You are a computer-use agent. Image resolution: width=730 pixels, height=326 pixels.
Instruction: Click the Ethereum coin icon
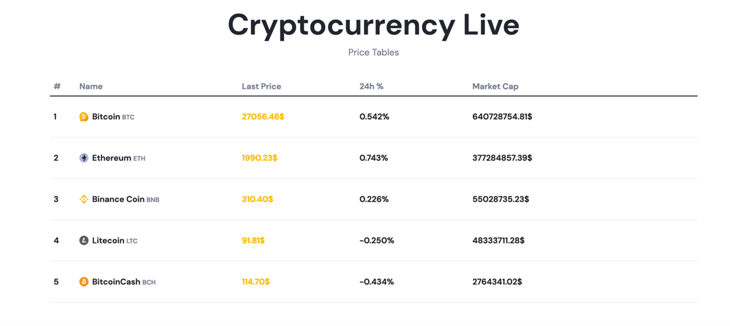click(x=84, y=158)
